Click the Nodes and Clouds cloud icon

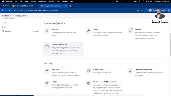pyautogui.click(x=47, y=46)
